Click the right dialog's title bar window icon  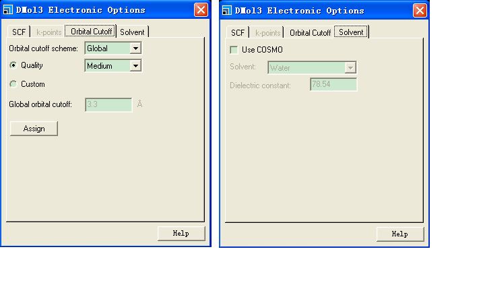227,11
